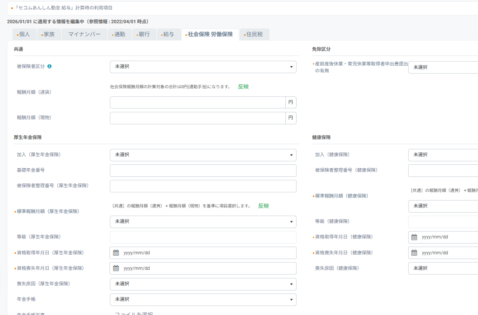Image resolution: width=478 pixels, height=315 pixels.
Task: Open 標準報酬月額（厚生年金保険） dropdown
Action: click(x=203, y=222)
